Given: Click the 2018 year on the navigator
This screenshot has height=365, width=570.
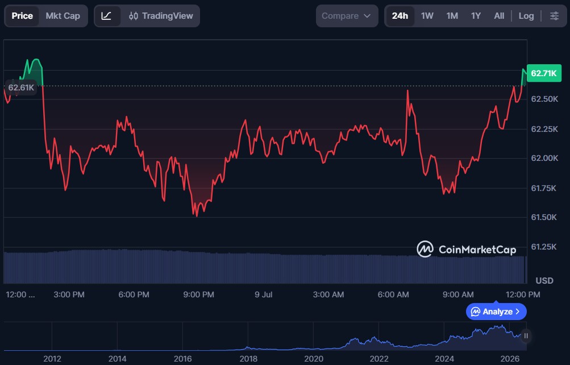Looking at the screenshot, I should pos(248,359).
